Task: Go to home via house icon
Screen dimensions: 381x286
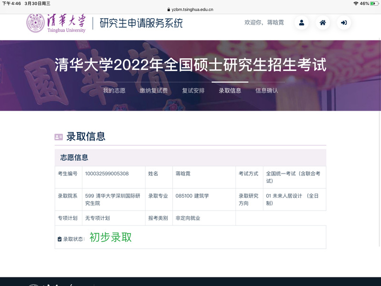Action: click(x=323, y=22)
